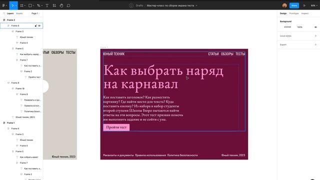This screenshot has width=320, height=180.
Task: Click ОБЗОРЫ in the beige frame
Action: (x=57, y=52)
